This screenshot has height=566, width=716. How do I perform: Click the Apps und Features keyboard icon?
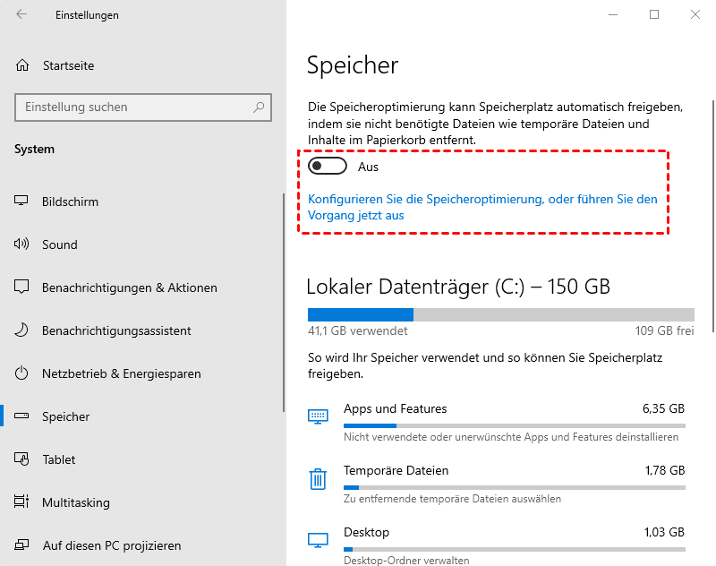318,416
